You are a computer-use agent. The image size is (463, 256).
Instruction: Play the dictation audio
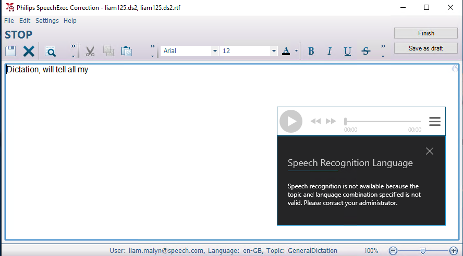coord(291,121)
